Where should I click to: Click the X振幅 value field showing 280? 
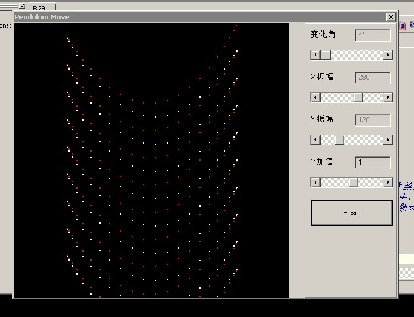click(x=373, y=78)
